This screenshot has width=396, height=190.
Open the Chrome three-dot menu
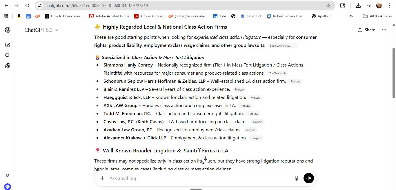(x=390, y=5)
